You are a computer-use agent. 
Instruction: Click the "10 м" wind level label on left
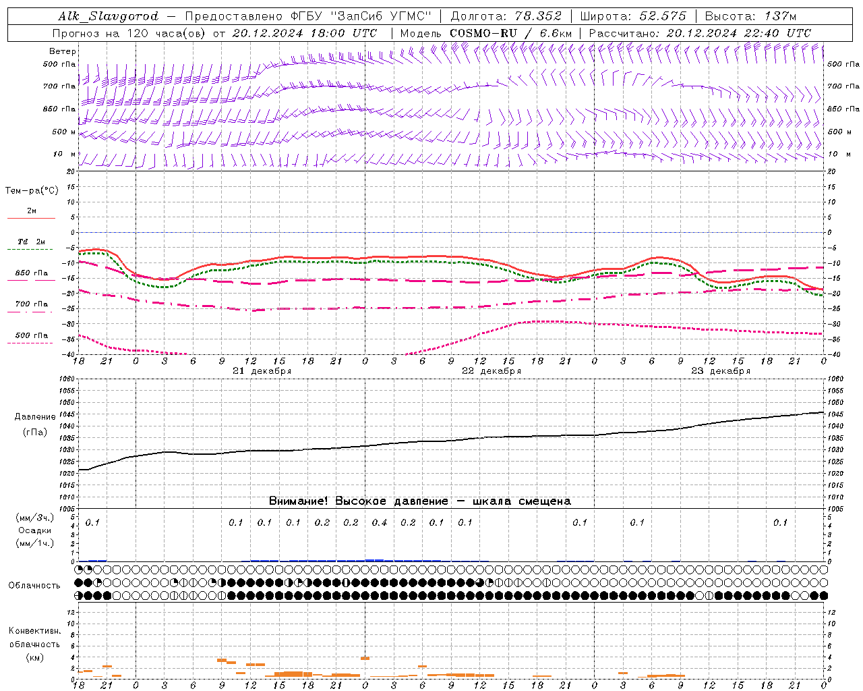coord(65,154)
